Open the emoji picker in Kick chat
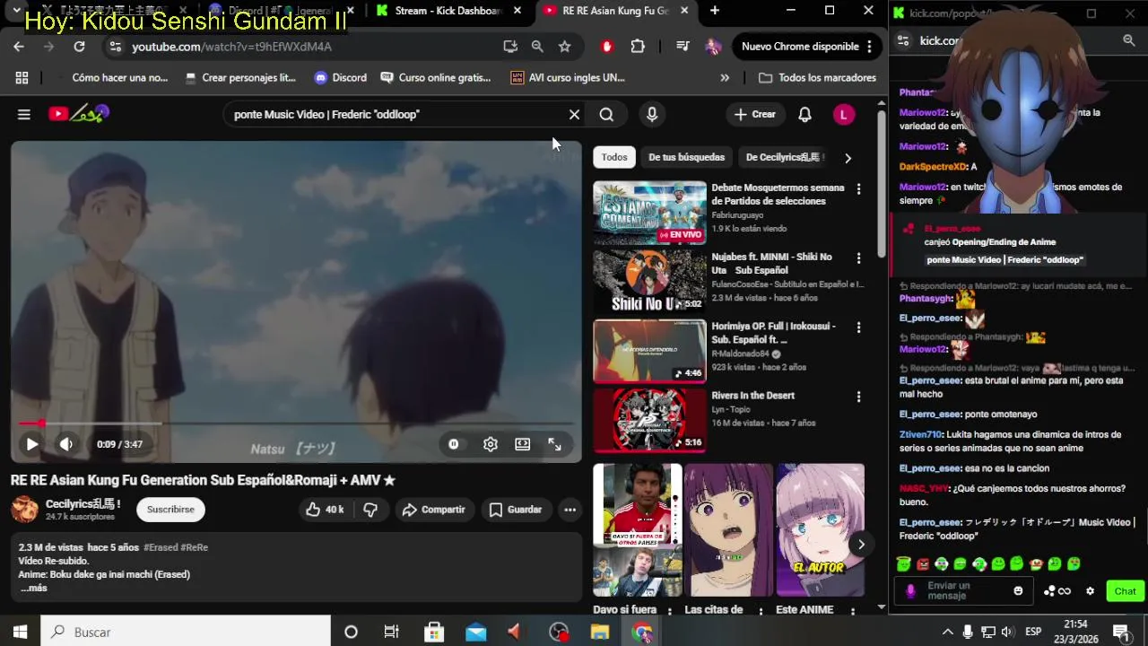The height and width of the screenshot is (646, 1148). [1018, 590]
